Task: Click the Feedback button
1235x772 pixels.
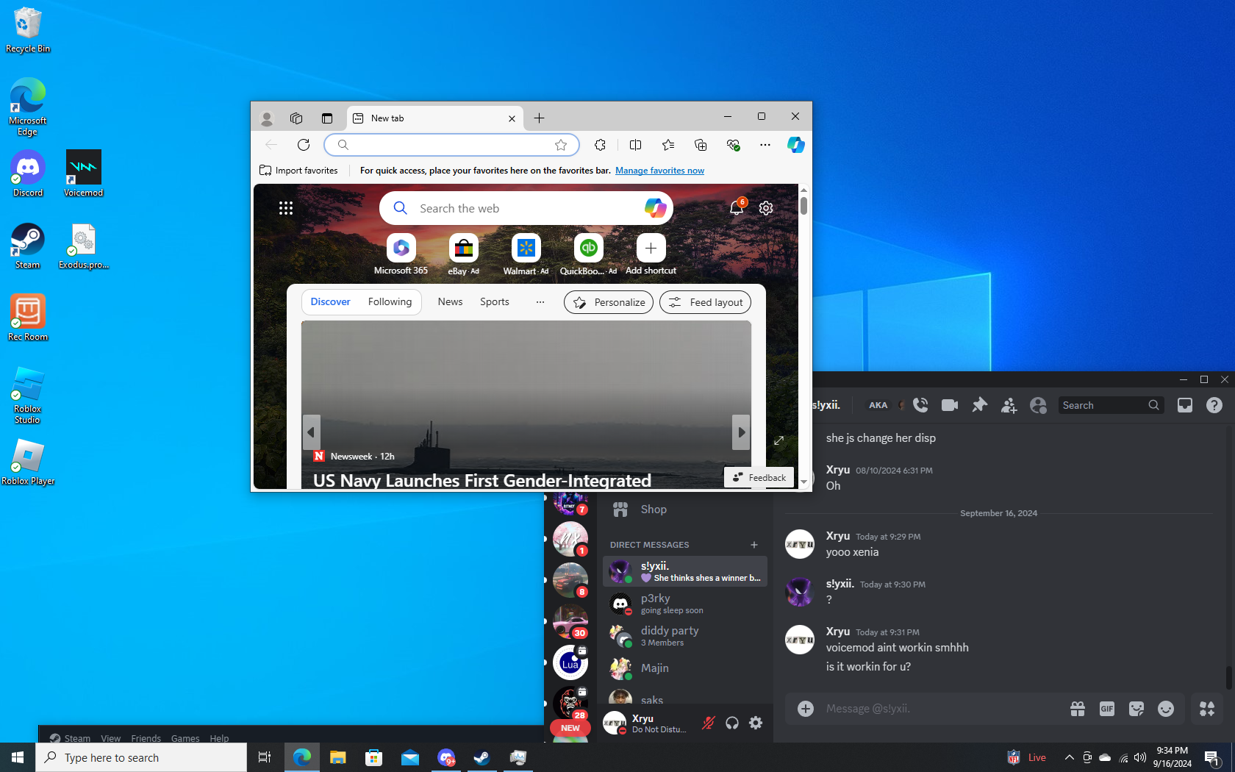Action: click(759, 477)
